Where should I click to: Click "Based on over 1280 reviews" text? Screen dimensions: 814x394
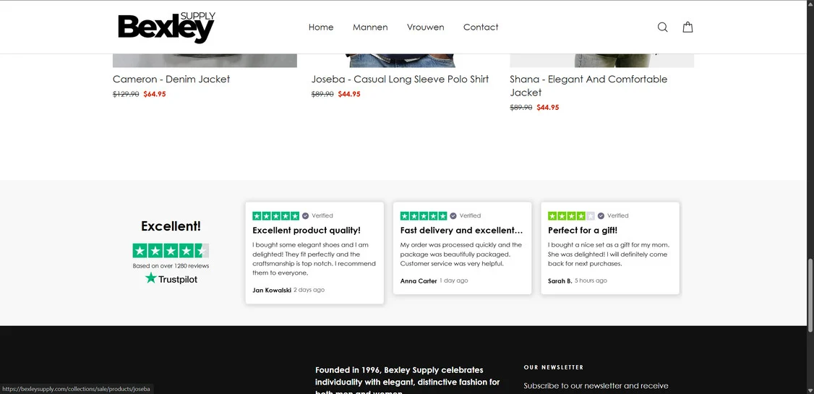pyautogui.click(x=171, y=266)
